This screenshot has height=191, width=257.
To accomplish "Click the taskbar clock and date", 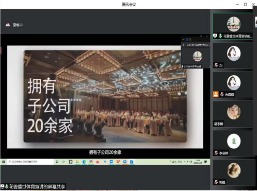I will (x=198, y=162).
